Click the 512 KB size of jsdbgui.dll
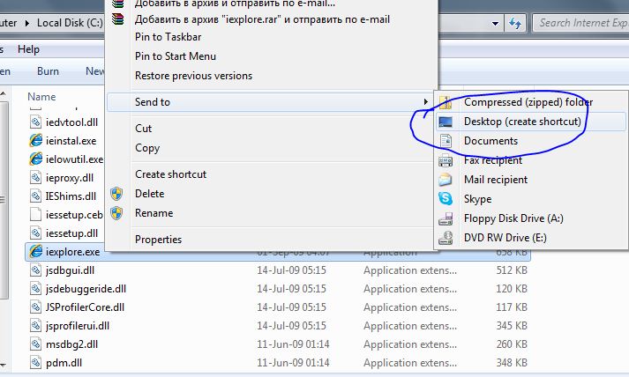 tap(512, 270)
